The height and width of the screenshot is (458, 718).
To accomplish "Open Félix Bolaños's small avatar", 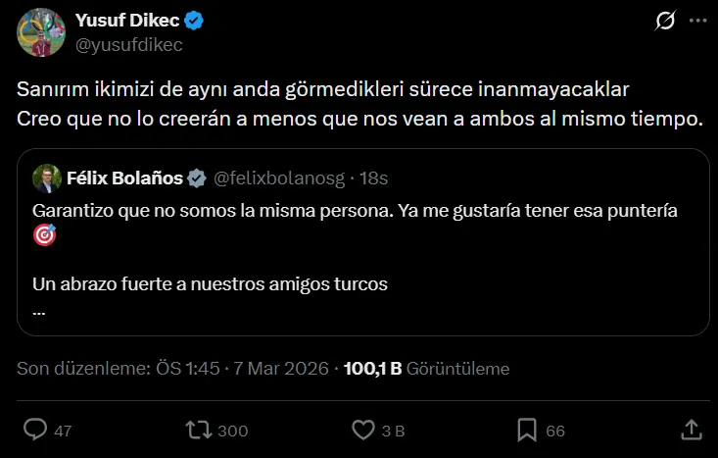I will [46, 178].
